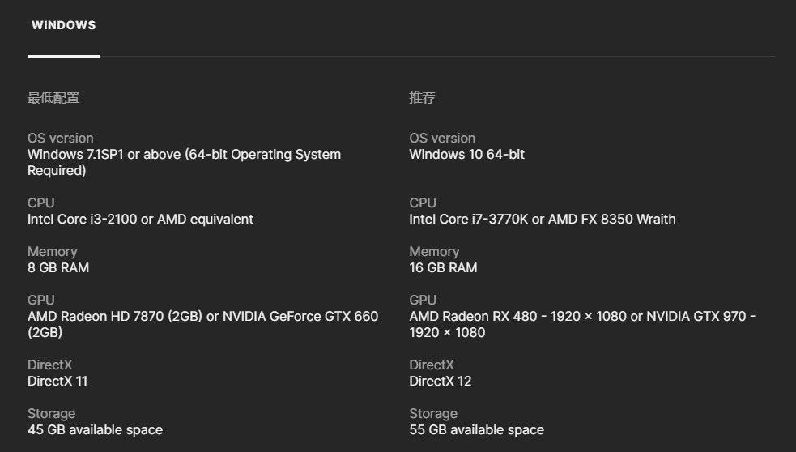Click 'Intel Core i3-2100 or AMD equivalent'

tap(141, 220)
